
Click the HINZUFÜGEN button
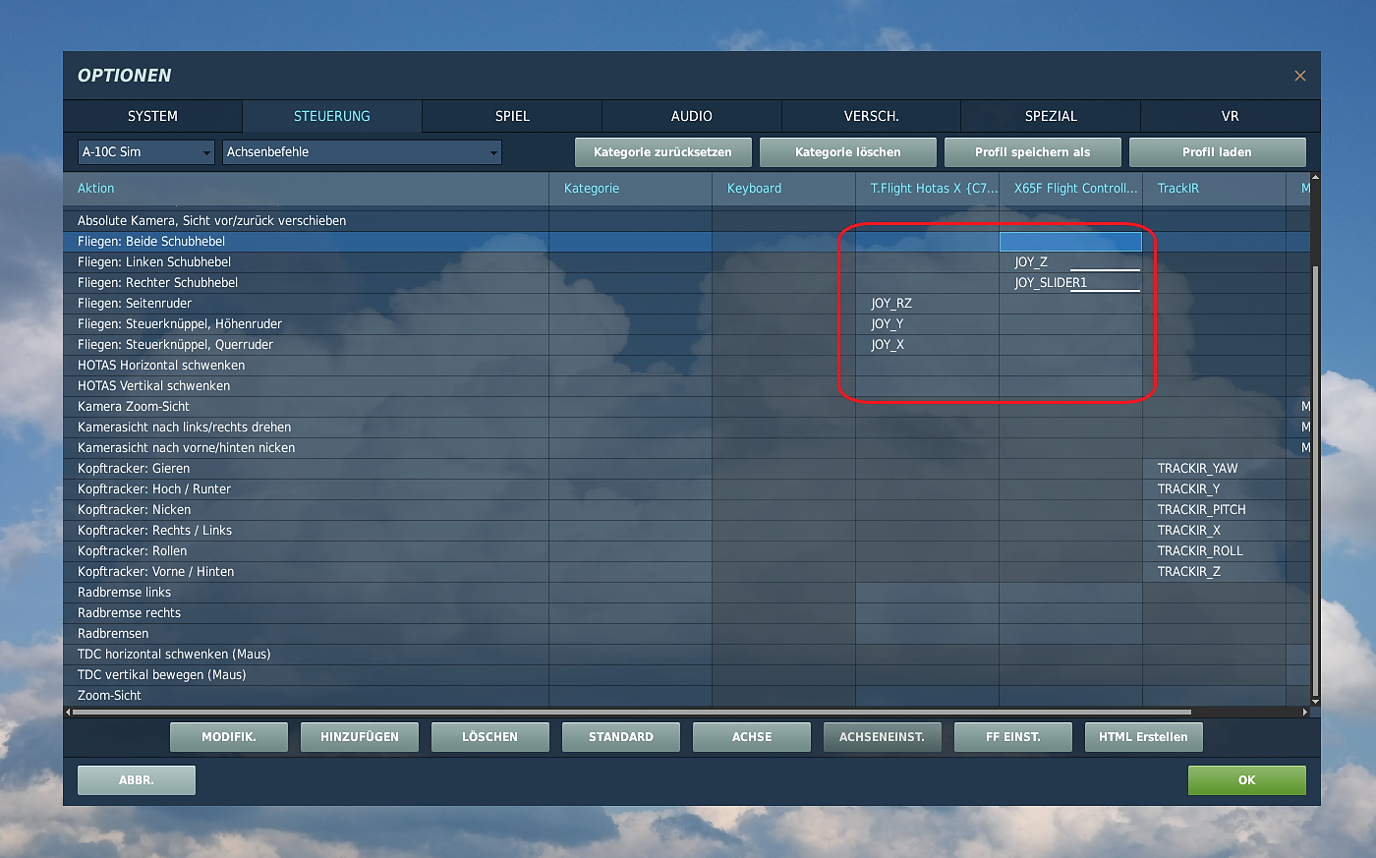(x=360, y=737)
